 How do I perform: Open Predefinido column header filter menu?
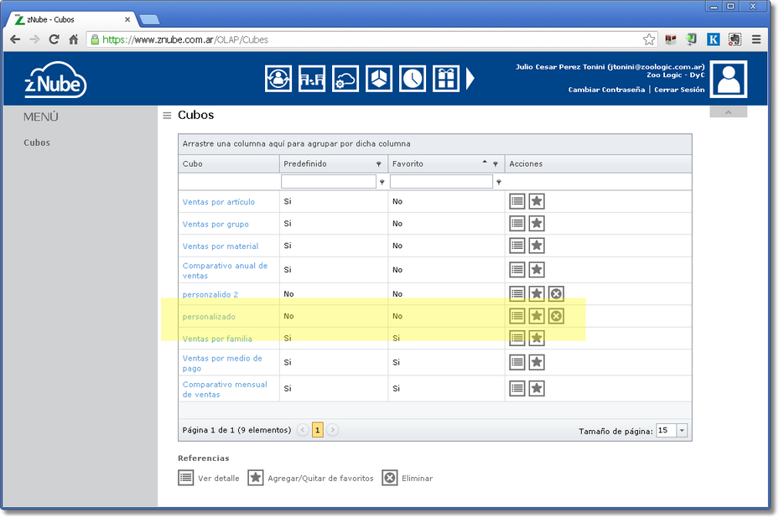point(378,164)
